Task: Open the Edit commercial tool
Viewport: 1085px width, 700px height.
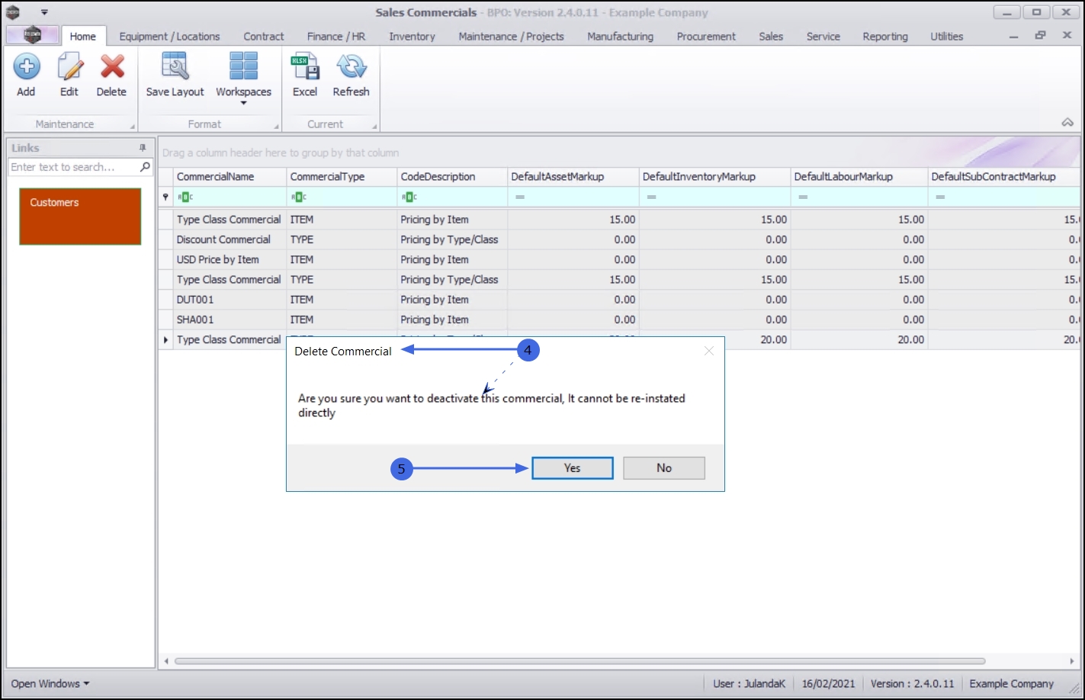Action: pos(69,75)
